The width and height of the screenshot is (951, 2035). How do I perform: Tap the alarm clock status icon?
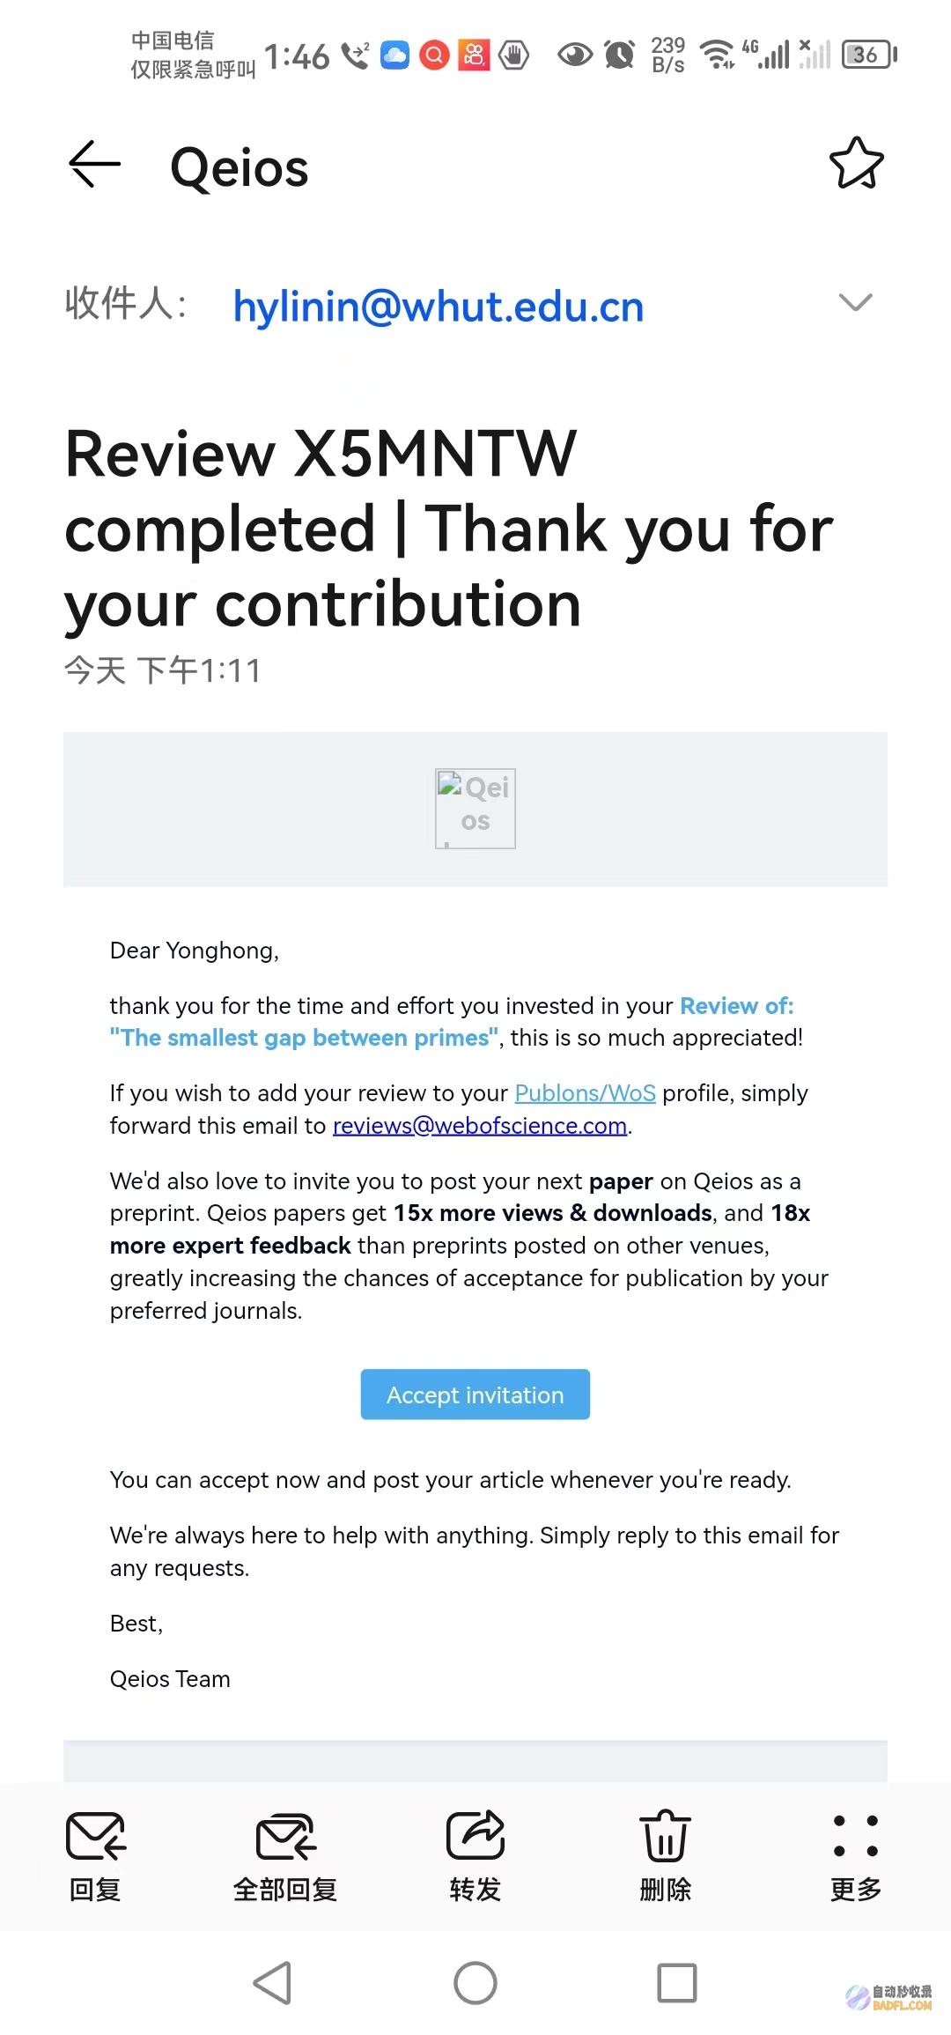point(620,55)
